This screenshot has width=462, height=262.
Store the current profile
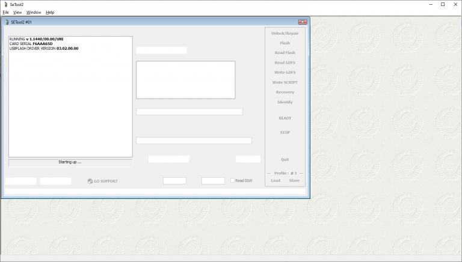pos(294,180)
